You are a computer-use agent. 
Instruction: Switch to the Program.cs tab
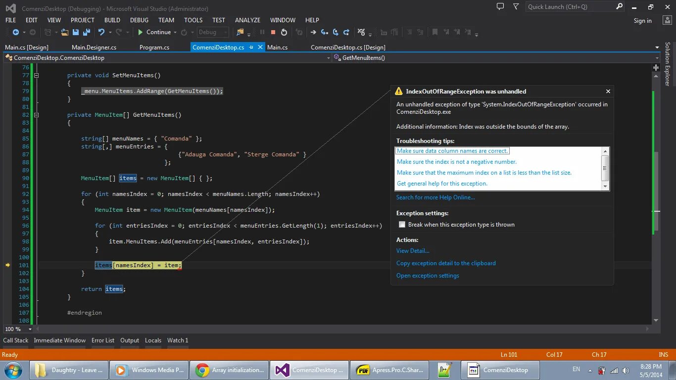click(x=154, y=47)
